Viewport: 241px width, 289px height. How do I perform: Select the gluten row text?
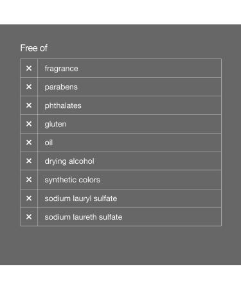click(x=55, y=124)
